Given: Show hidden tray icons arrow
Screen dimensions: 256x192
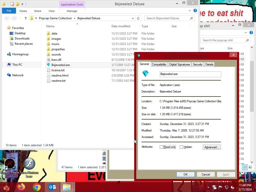Looking at the screenshot, I should click(x=208, y=187).
